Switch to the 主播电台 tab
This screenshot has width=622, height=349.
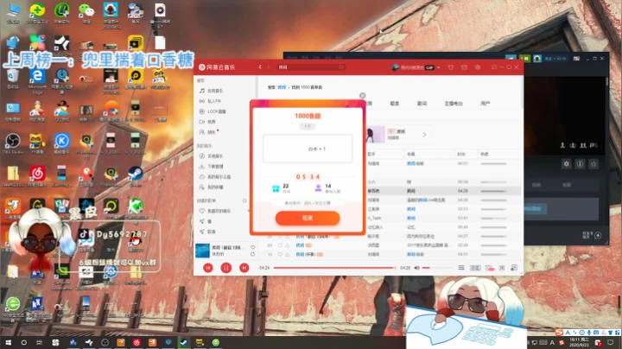(454, 104)
